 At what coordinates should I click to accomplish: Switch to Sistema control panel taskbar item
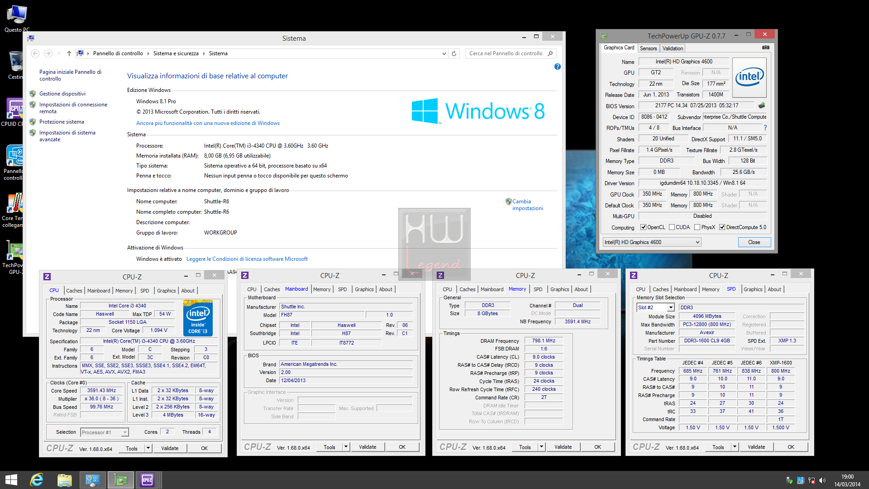[x=93, y=480]
